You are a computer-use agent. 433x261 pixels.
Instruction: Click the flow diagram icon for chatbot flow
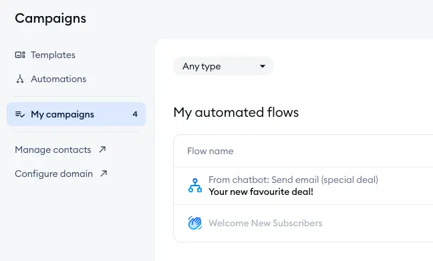(195, 186)
